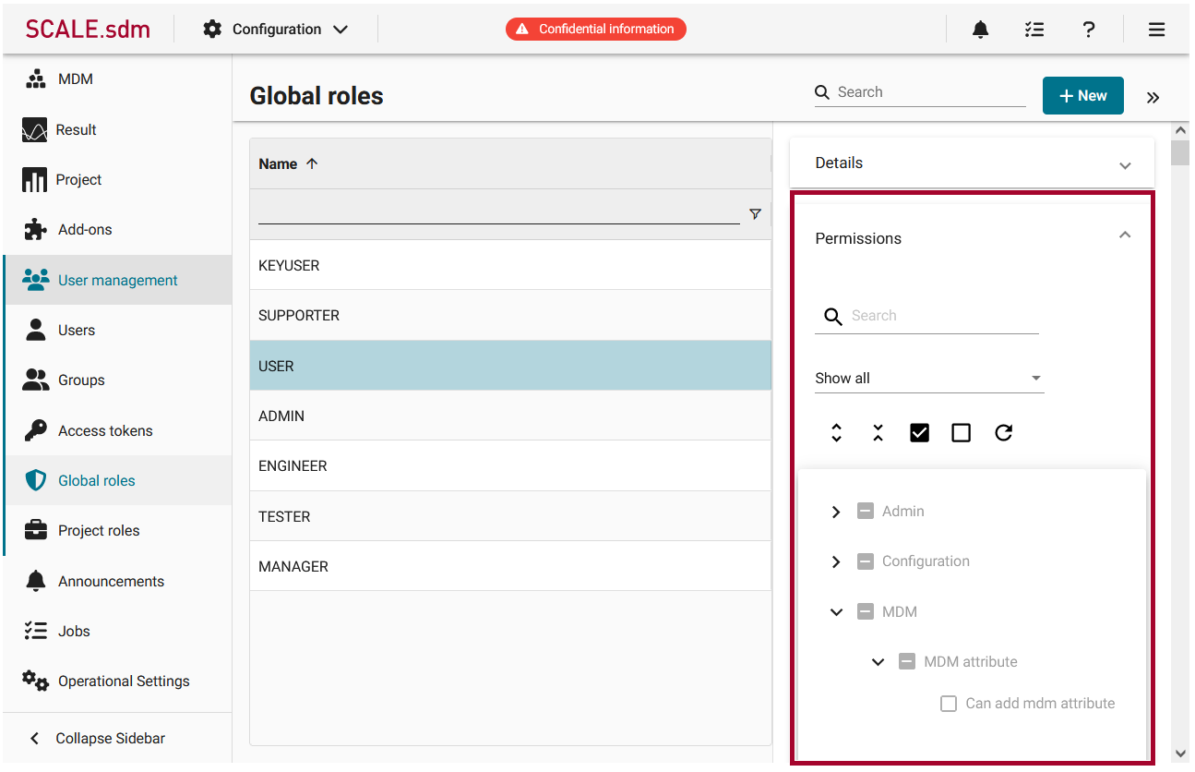Select the ENGINEER role row
The width and height of the screenshot is (1195, 772).
point(510,465)
